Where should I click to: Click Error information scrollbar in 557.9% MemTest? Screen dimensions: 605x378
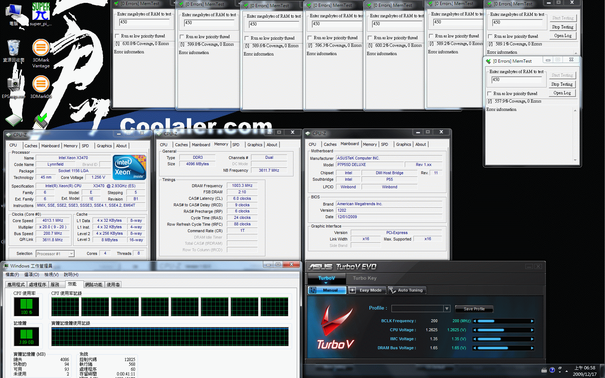click(x=575, y=135)
